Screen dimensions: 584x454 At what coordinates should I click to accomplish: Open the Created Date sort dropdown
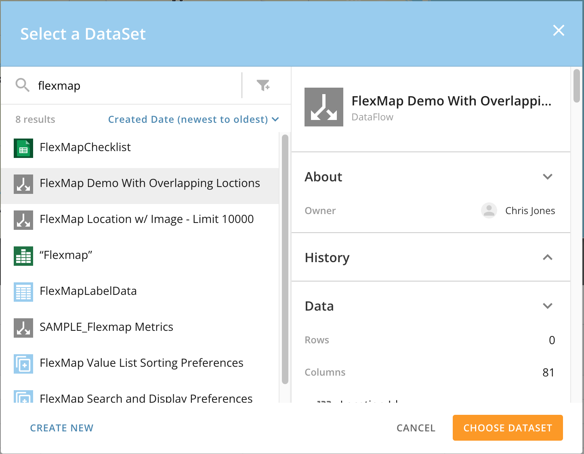pyautogui.click(x=193, y=120)
